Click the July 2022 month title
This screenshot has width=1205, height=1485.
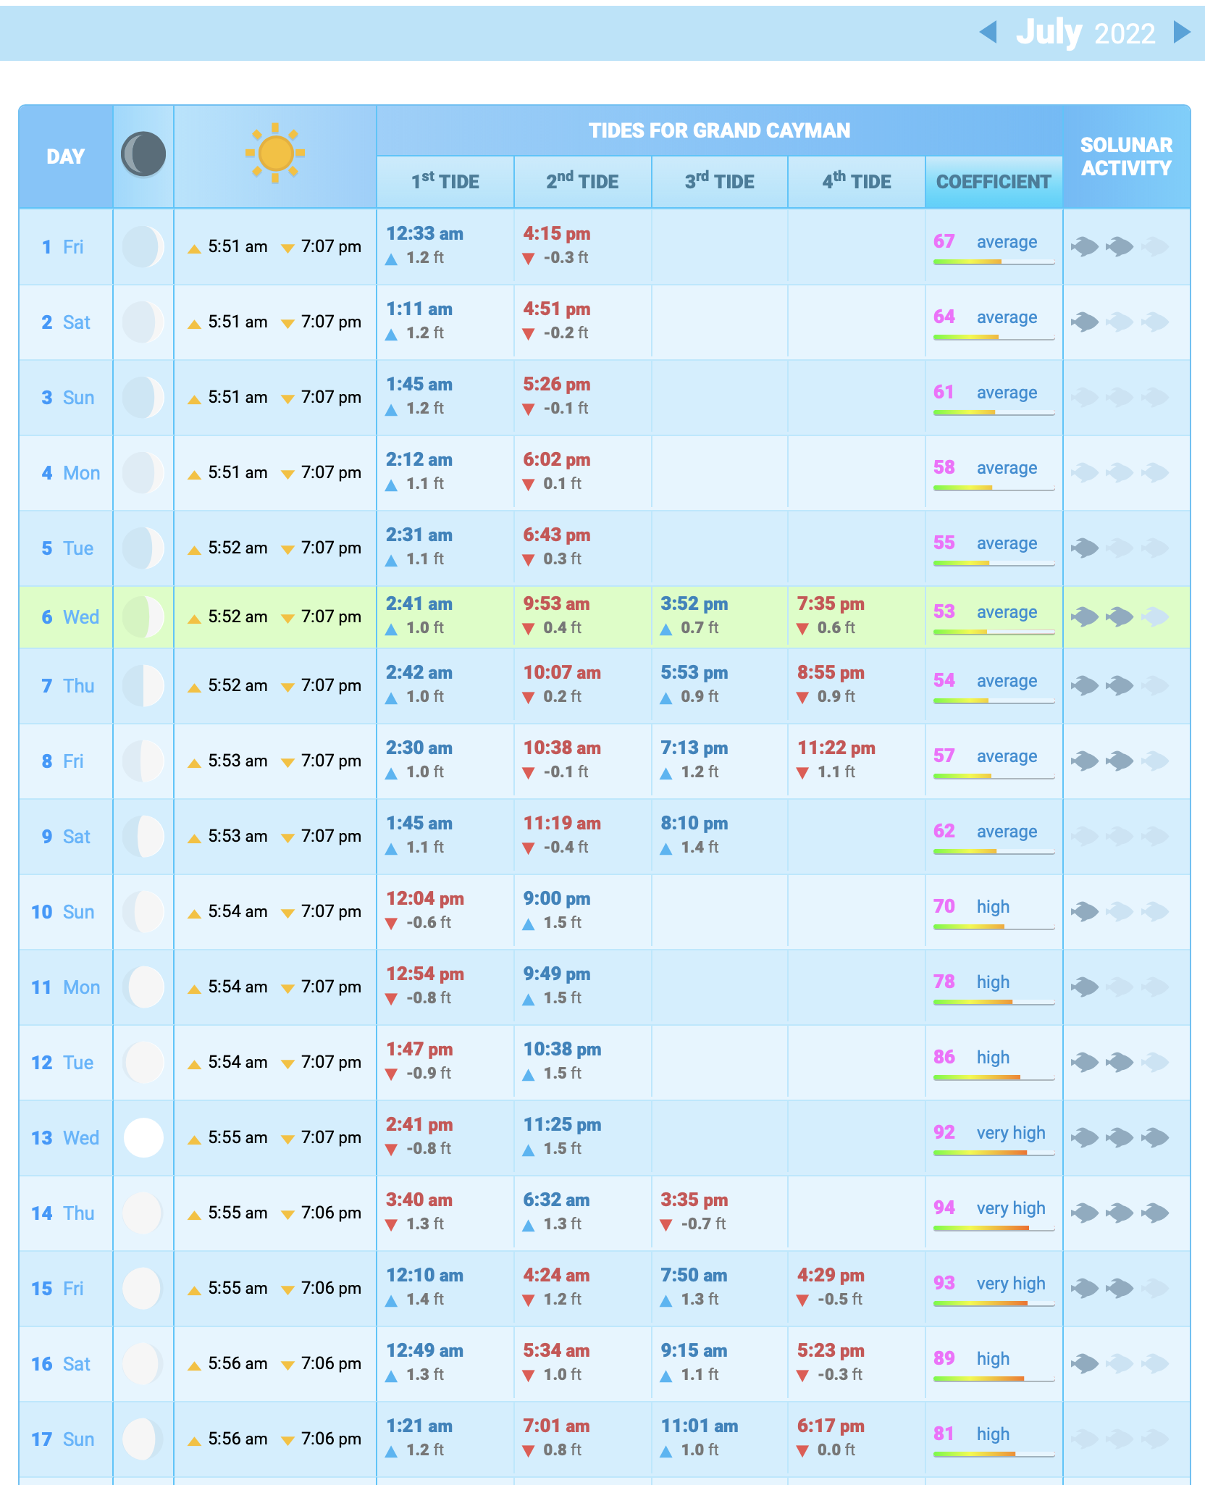1085,33
